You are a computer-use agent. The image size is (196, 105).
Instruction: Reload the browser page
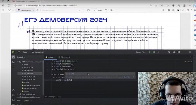tap(9, 5)
